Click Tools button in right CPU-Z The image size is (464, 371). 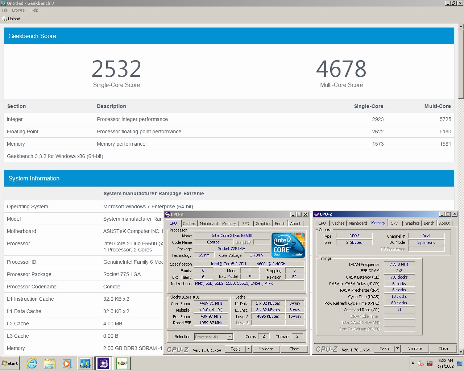tap(384, 349)
